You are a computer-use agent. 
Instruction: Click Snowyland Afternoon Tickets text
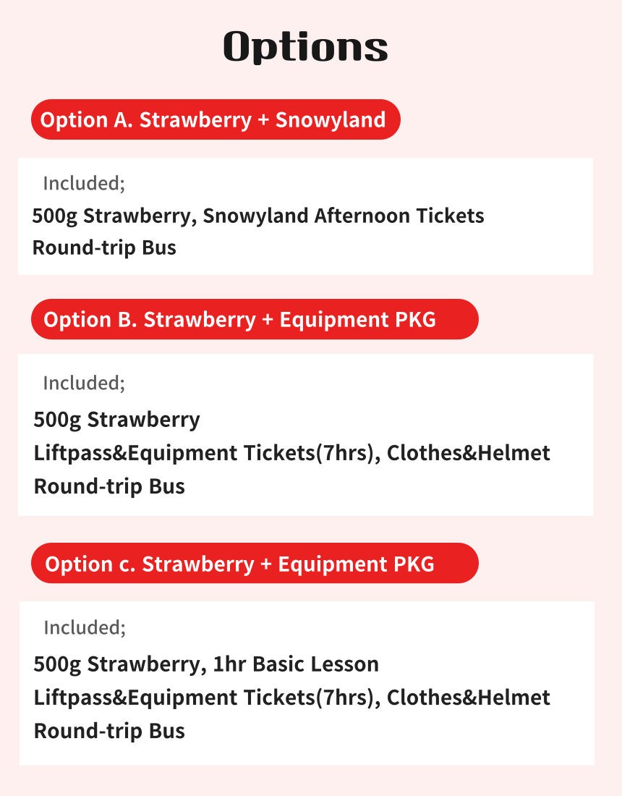[344, 216]
